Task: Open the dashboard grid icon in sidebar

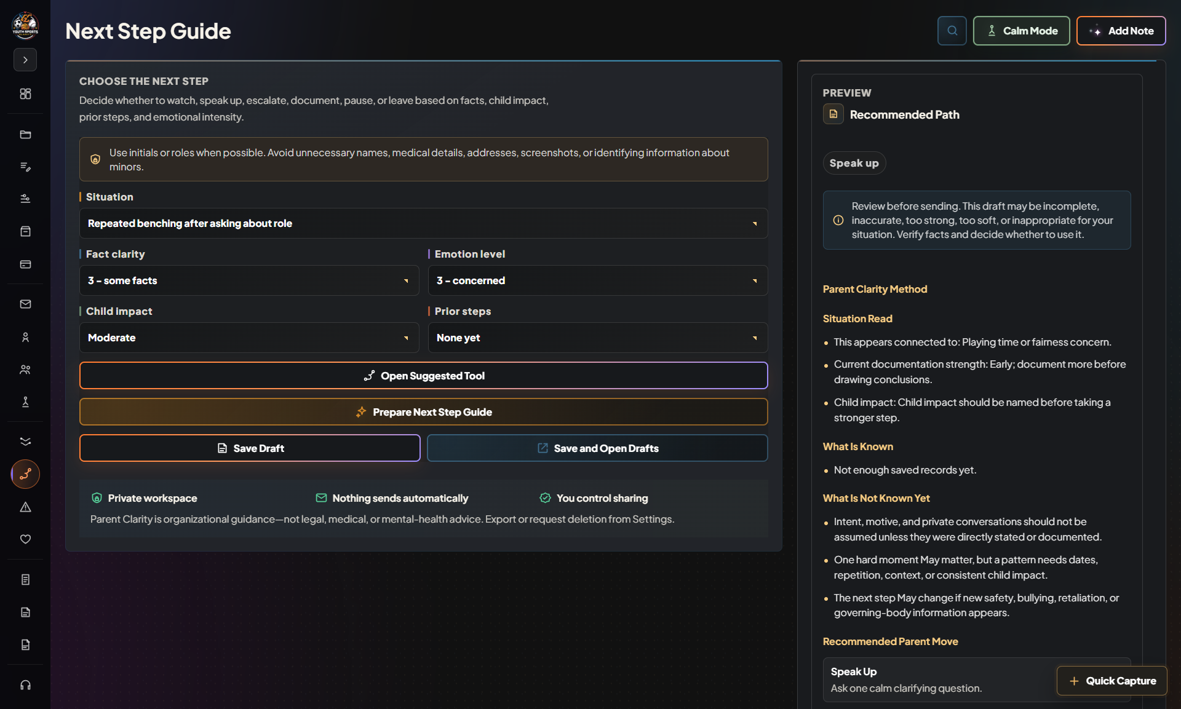Action: pyautogui.click(x=25, y=93)
